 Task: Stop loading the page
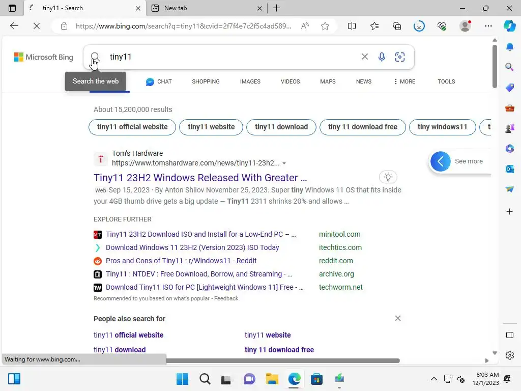point(37,26)
